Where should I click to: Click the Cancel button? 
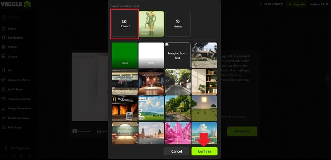point(177,151)
